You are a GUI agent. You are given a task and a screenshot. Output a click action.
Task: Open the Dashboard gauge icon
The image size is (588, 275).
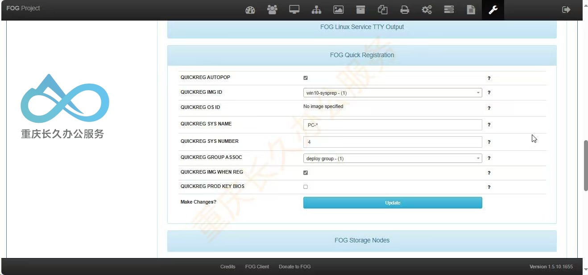click(x=250, y=10)
